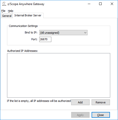Minimize the Gateway window
The image size is (118, 120).
89,4
